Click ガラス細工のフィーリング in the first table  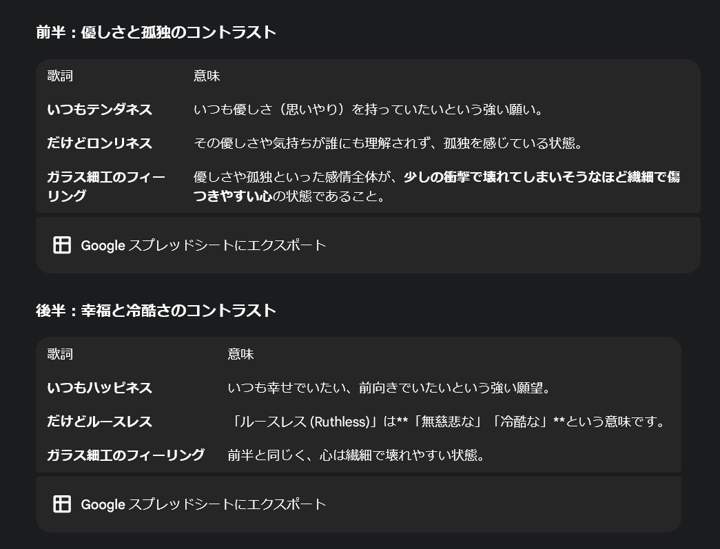point(106,186)
